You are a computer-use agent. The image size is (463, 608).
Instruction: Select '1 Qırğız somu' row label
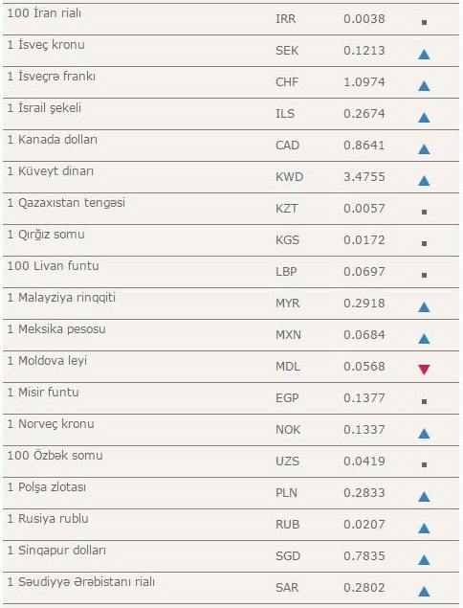tap(46, 235)
